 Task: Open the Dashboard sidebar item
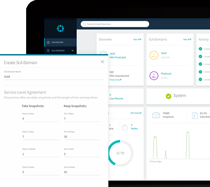click(x=61, y=42)
